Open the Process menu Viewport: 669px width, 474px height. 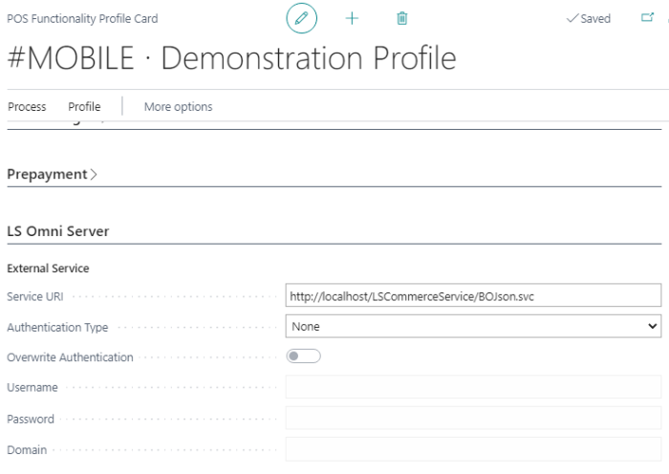point(27,106)
